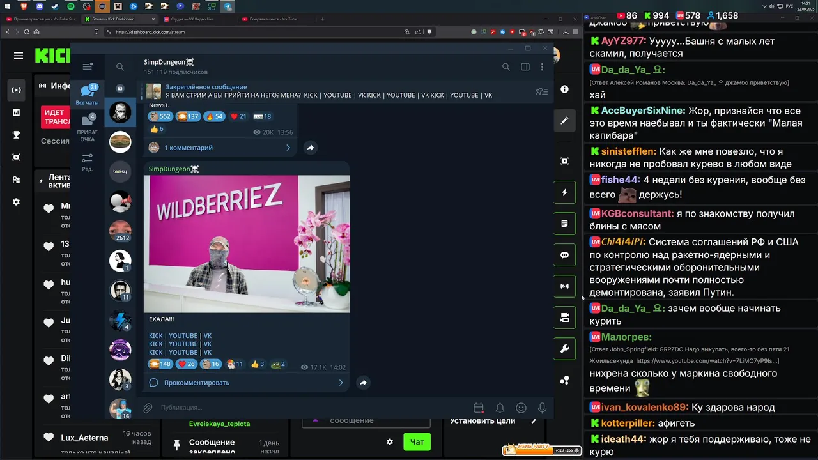Select the Все чаты folder
This screenshot has height=460, width=818.
tap(88, 95)
